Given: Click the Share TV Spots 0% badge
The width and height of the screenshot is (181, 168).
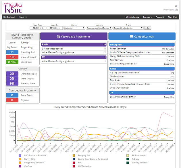Looking at the screenshot, I should [12, 79].
